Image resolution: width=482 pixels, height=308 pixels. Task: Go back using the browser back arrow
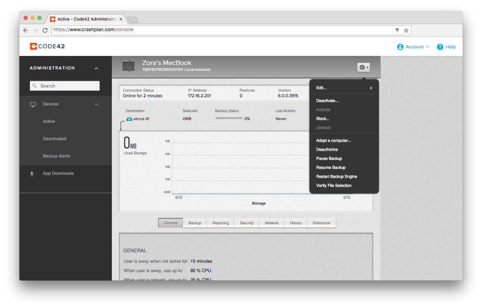26,30
